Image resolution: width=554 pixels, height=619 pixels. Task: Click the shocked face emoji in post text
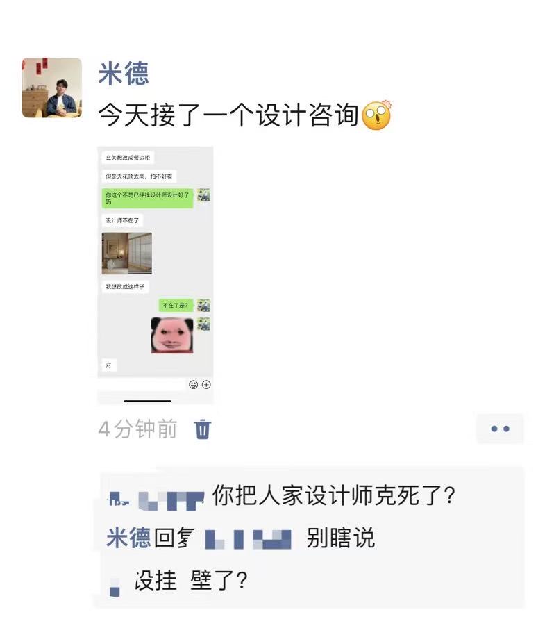[x=377, y=115]
